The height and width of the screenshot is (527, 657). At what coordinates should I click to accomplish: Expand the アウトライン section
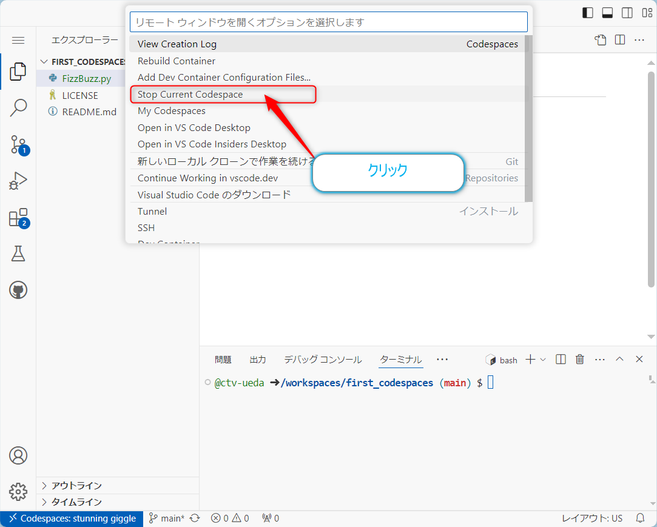click(118, 486)
